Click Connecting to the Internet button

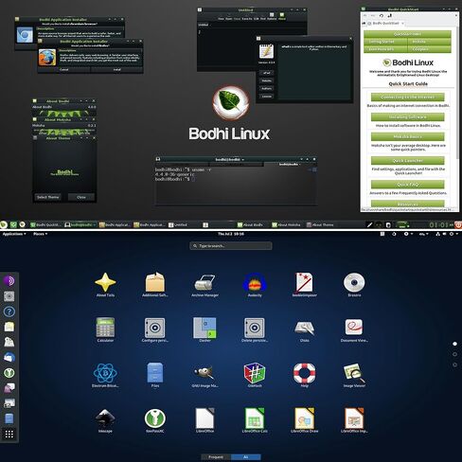click(407, 97)
